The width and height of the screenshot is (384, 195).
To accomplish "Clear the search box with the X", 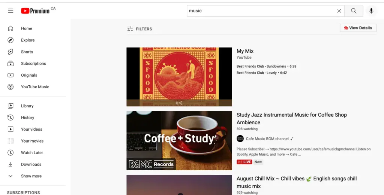I will pos(339,11).
